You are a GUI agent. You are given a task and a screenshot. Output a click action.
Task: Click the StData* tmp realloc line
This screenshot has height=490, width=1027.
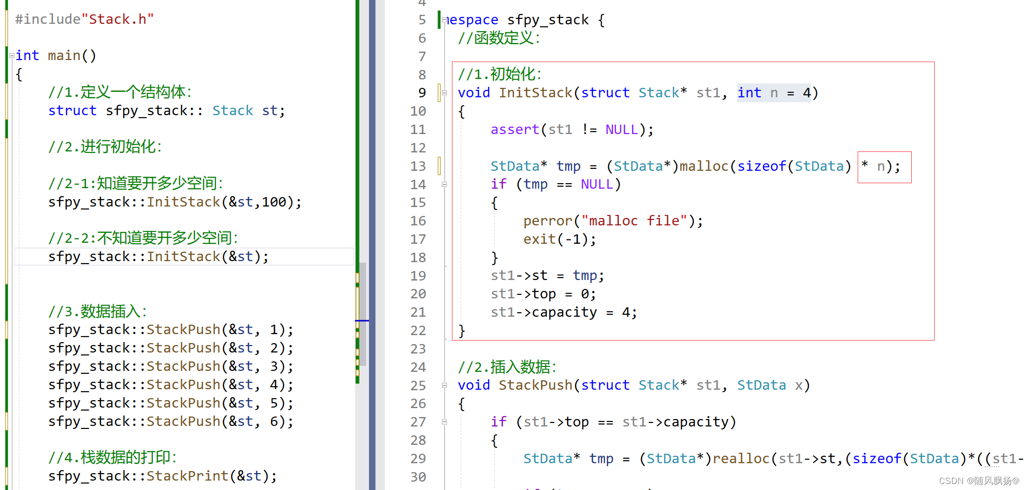(773, 459)
